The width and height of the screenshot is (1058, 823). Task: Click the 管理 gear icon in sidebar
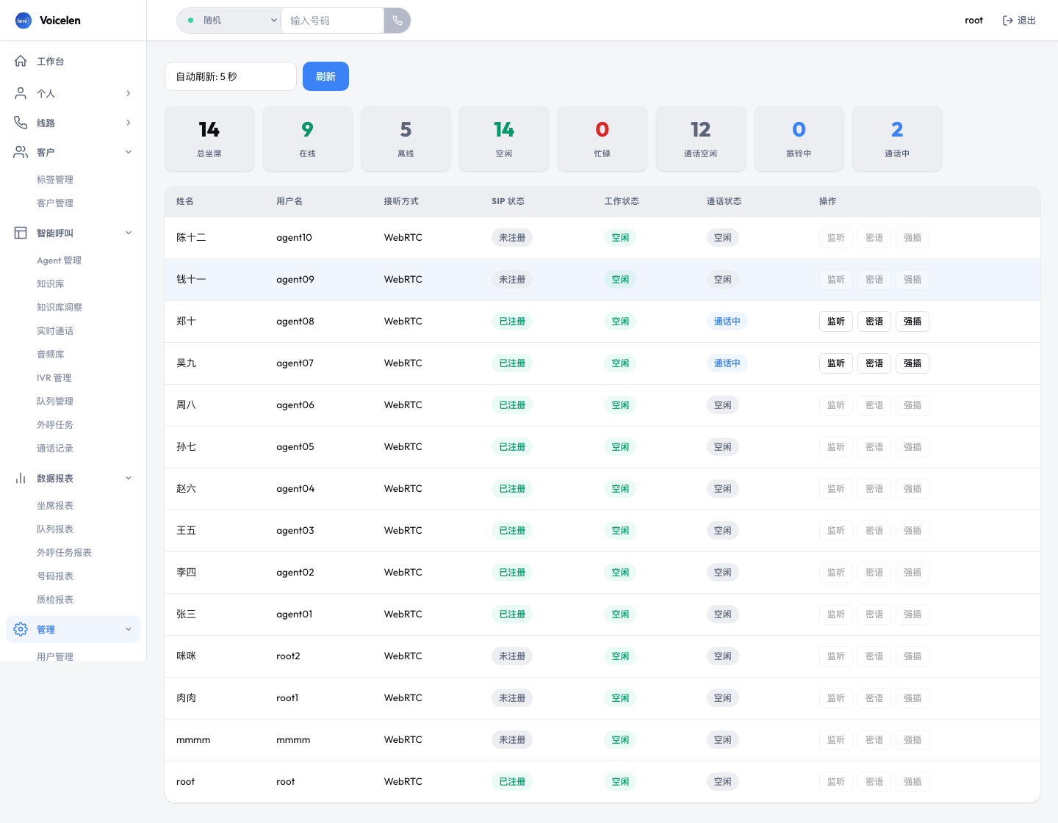21,629
